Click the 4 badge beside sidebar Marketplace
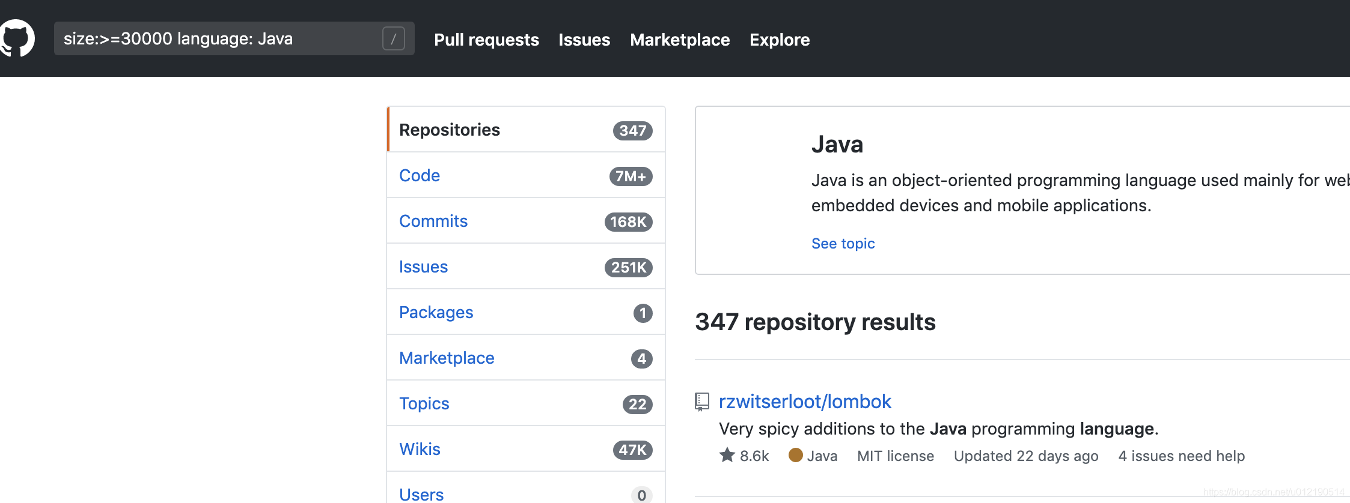The width and height of the screenshot is (1350, 503). tap(641, 358)
